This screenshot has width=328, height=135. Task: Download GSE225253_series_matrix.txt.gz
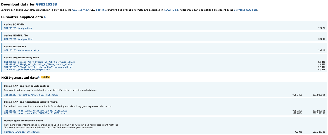[x=21, y=50]
